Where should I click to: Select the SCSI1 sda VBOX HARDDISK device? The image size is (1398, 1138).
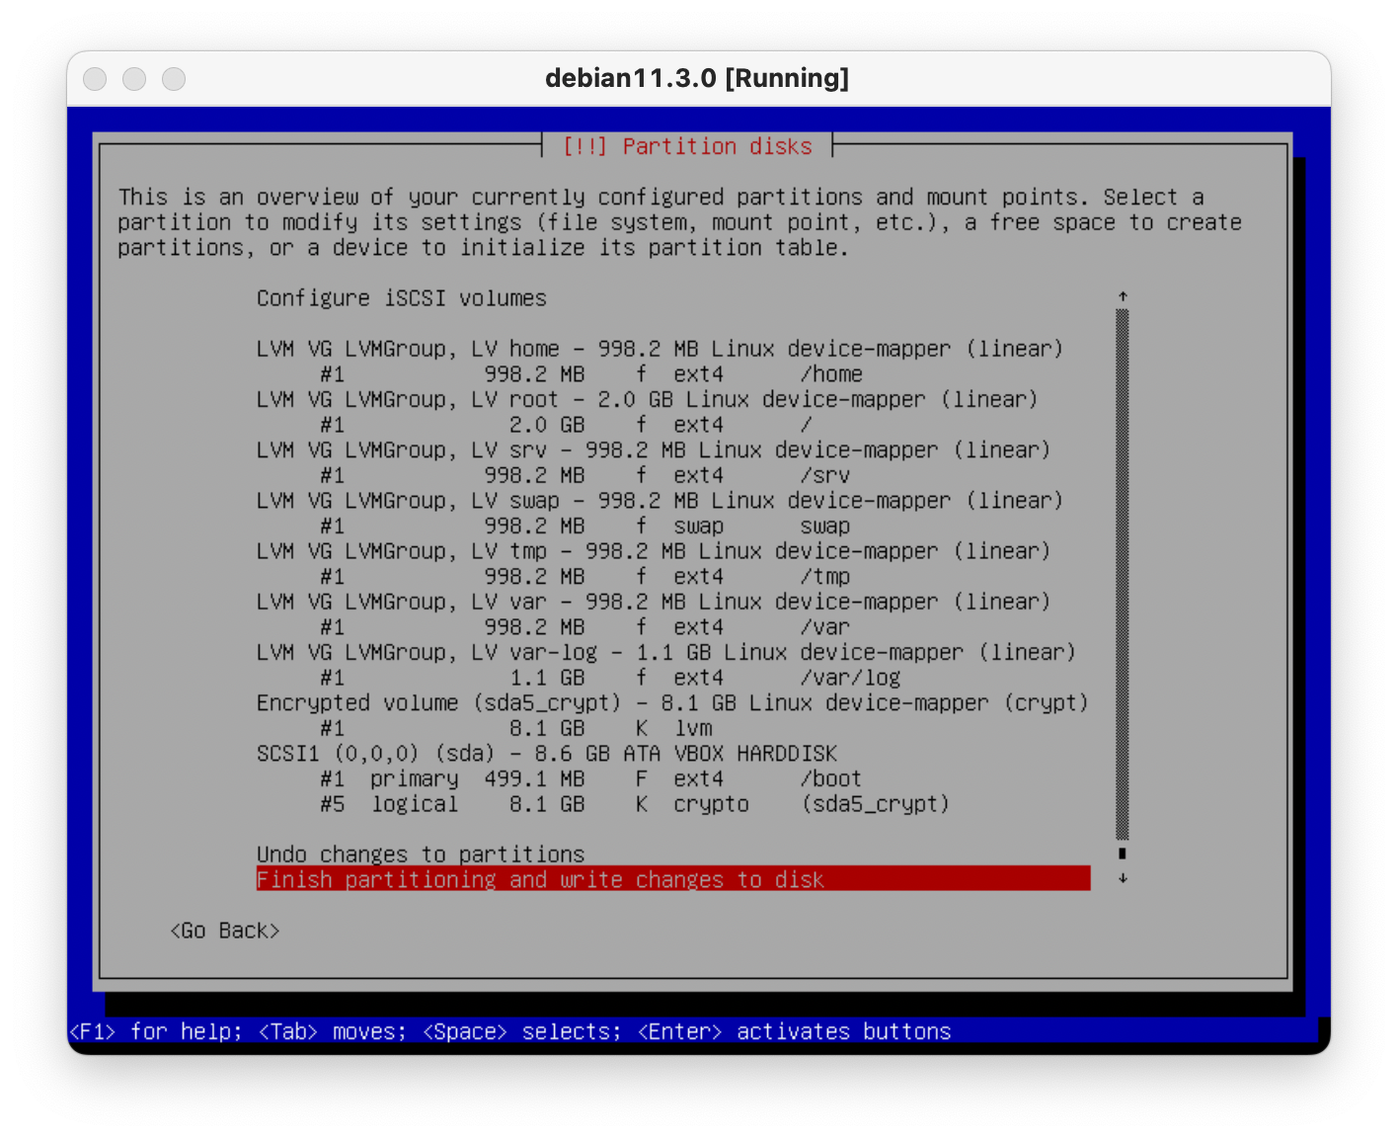[x=546, y=754]
